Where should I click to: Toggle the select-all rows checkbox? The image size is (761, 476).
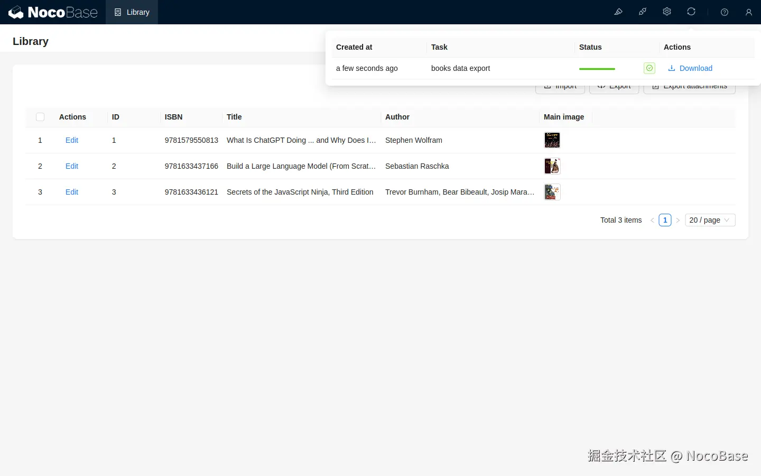point(40,117)
